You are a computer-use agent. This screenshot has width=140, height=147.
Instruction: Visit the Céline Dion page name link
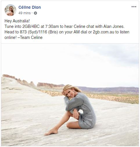pos(30,7)
